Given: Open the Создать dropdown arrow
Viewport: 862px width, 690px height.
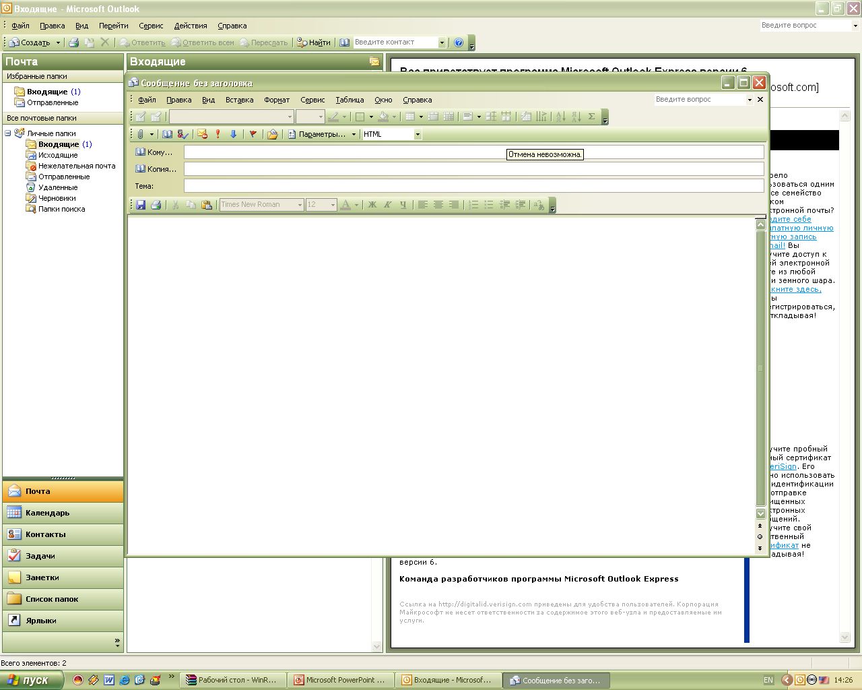Looking at the screenshot, I should click(x=58, y=42).
